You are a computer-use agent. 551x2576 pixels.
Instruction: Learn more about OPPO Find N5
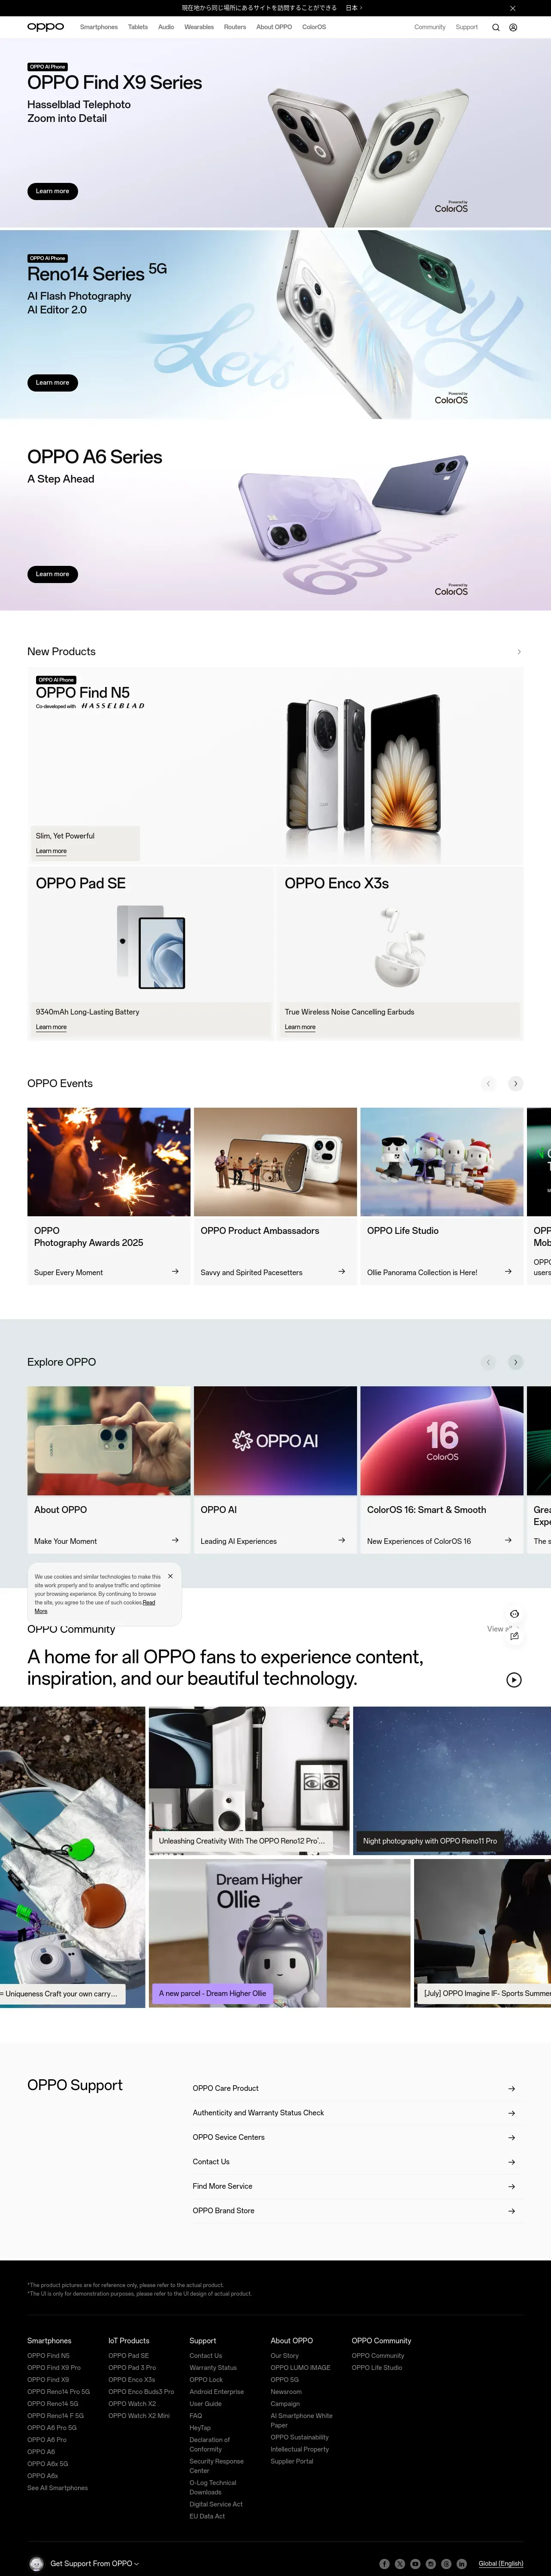(x=51, y=851)
